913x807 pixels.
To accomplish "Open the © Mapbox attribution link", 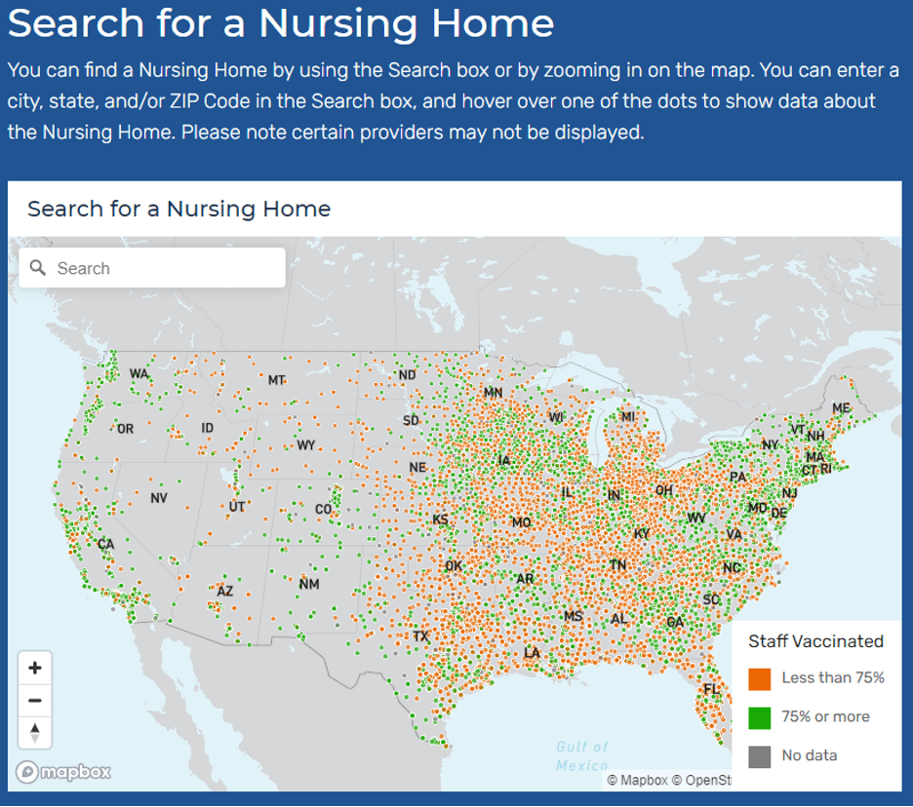I will pos(637,780).
